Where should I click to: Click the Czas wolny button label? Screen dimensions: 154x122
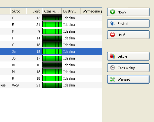[126, 68]
